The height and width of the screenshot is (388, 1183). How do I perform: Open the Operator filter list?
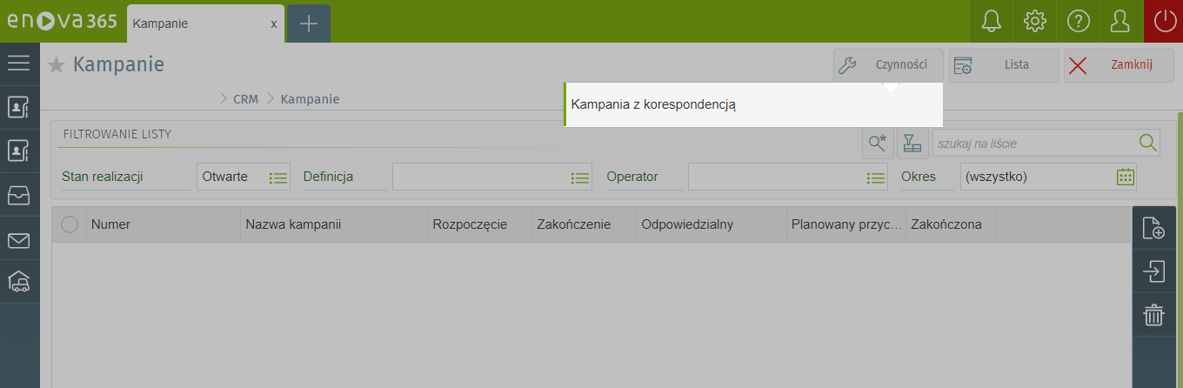pos(875,177)
